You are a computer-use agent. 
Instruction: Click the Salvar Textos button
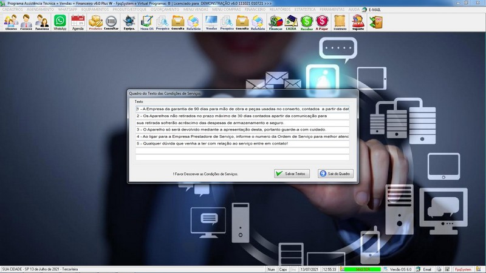click(292, 174)
